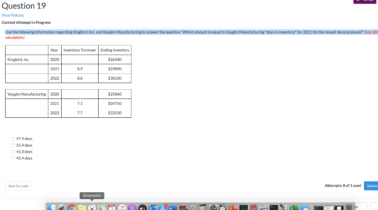Viewport: 378px width, 210px height.
Task: Click the third minimized window thumbnail in dock
Action: pos(339,207)
